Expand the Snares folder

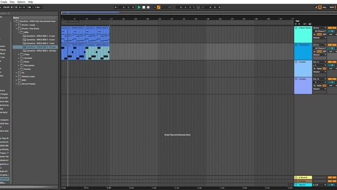point(19,69)
